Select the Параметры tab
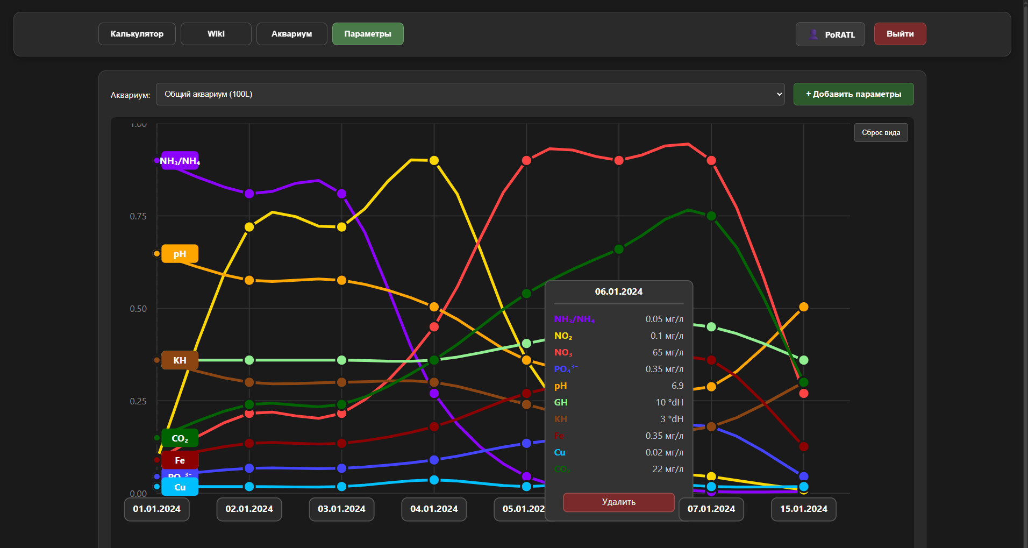Viewport: 1028px width, 548px height. click(x=368, y=34)
